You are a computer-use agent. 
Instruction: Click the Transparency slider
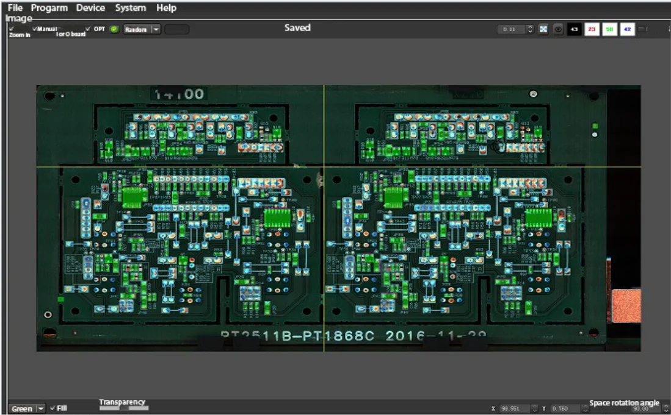[124, 408]
